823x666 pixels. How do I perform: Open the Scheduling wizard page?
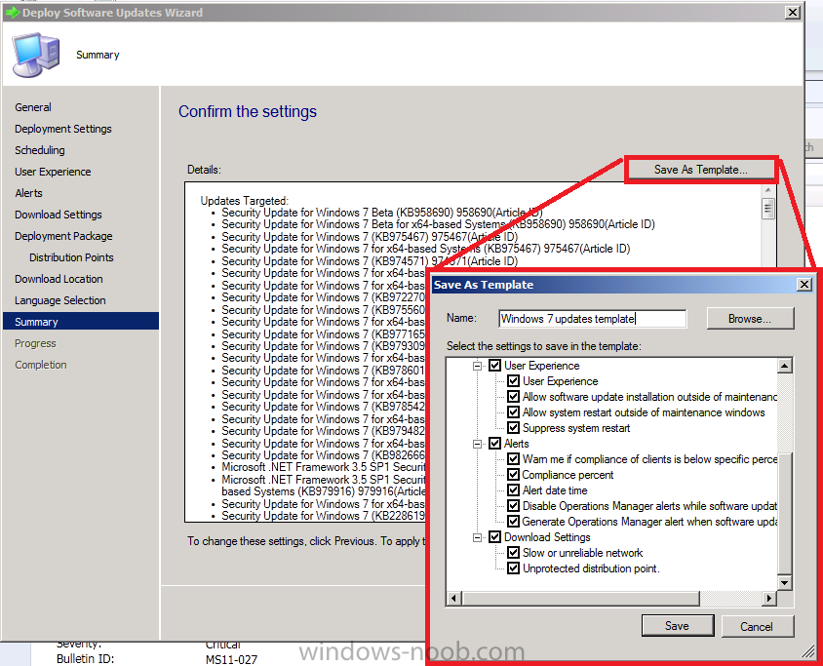40,150
